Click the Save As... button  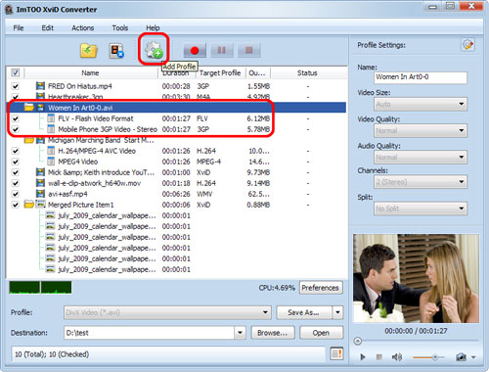coord(304,312)
